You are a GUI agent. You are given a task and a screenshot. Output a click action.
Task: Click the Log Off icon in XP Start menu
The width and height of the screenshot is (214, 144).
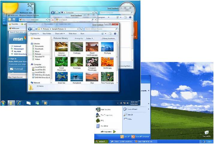(x=122, y=137)
